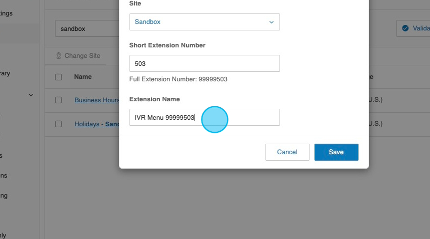Click the Save button
Screen dimensions: 430x239
click(336, 152)
